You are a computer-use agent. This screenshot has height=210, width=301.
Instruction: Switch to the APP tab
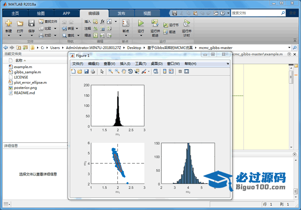pyautogui.click(x=67, y=13)
